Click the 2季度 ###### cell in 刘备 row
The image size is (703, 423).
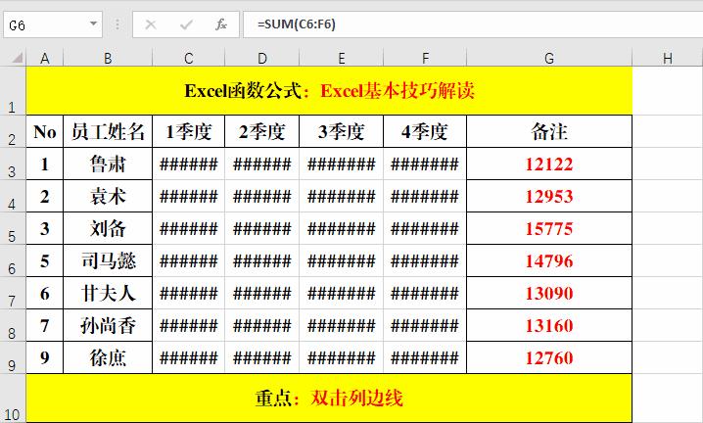click(x=261, y=228)
